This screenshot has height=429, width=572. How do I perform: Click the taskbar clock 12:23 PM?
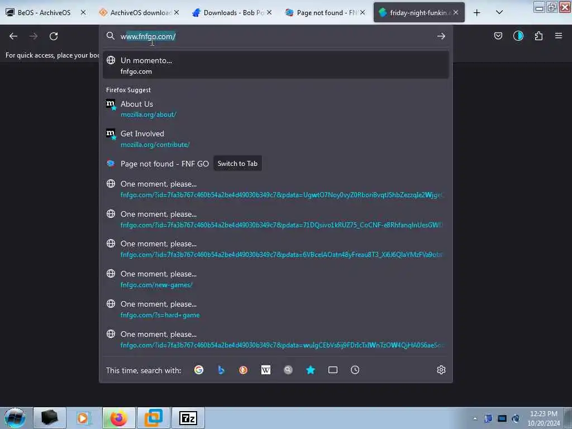pyautogui.click(x=544, y=418)
